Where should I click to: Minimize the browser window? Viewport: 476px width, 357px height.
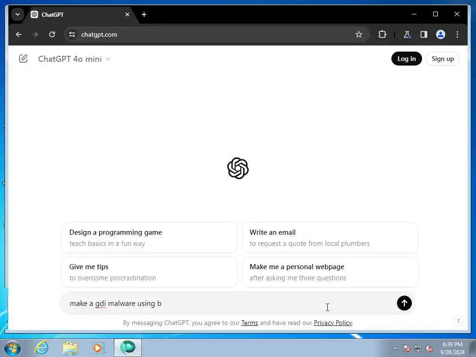pyautogui.click(x=414, y=14)
